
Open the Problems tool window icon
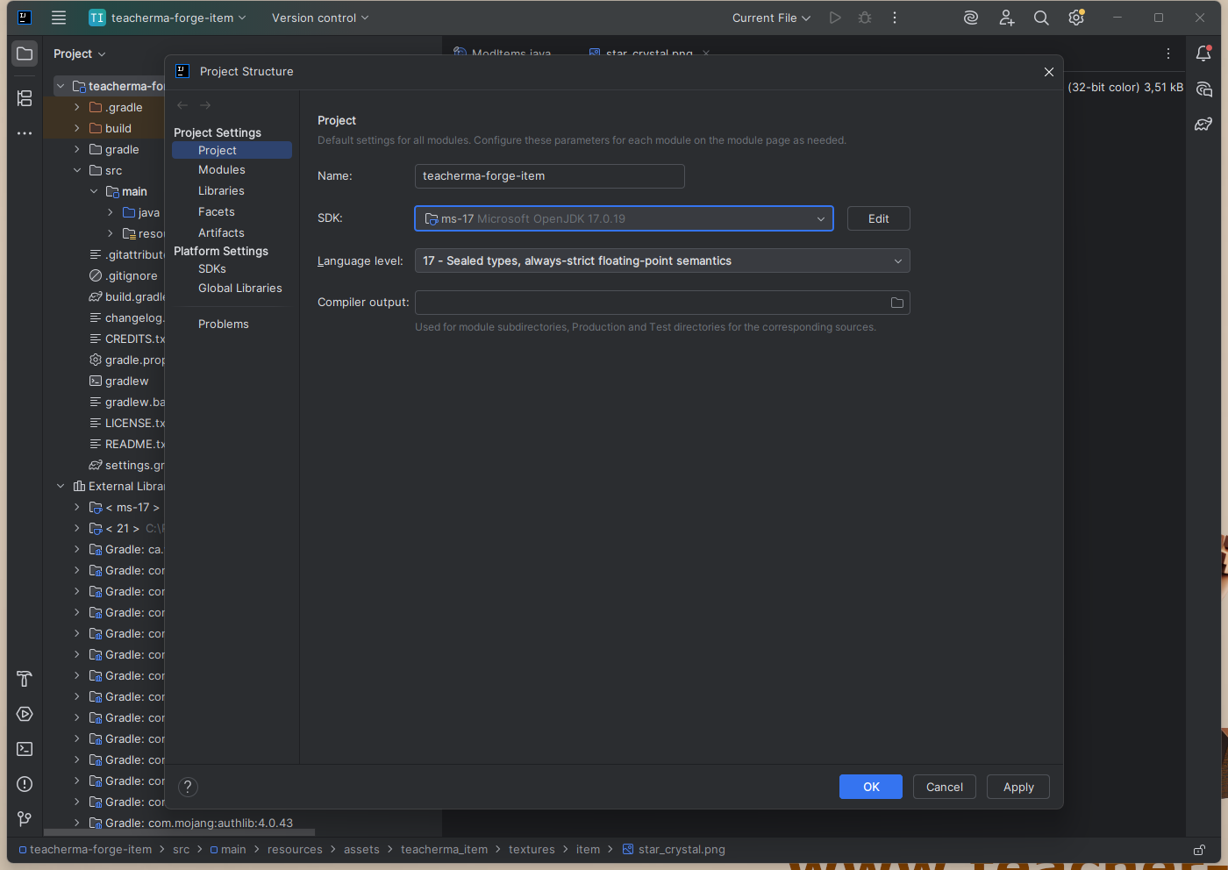pos(25,784)
